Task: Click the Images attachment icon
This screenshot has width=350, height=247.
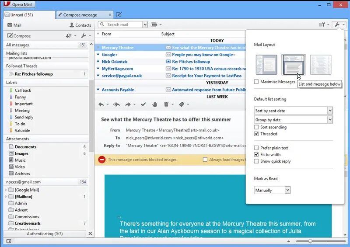Action: click(x=11, y=153)
